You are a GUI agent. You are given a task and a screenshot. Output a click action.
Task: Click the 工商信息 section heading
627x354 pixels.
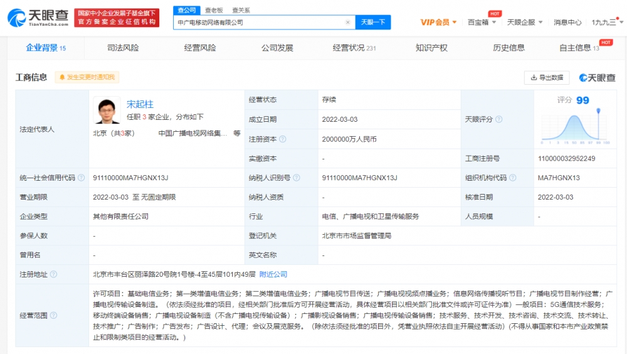point(31,77)
